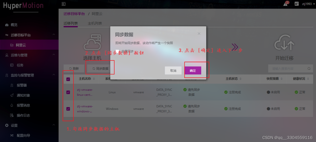Open host link ztj-vmware-linux-cent
This screenshot has height=142, width=316.
(85, 92)
